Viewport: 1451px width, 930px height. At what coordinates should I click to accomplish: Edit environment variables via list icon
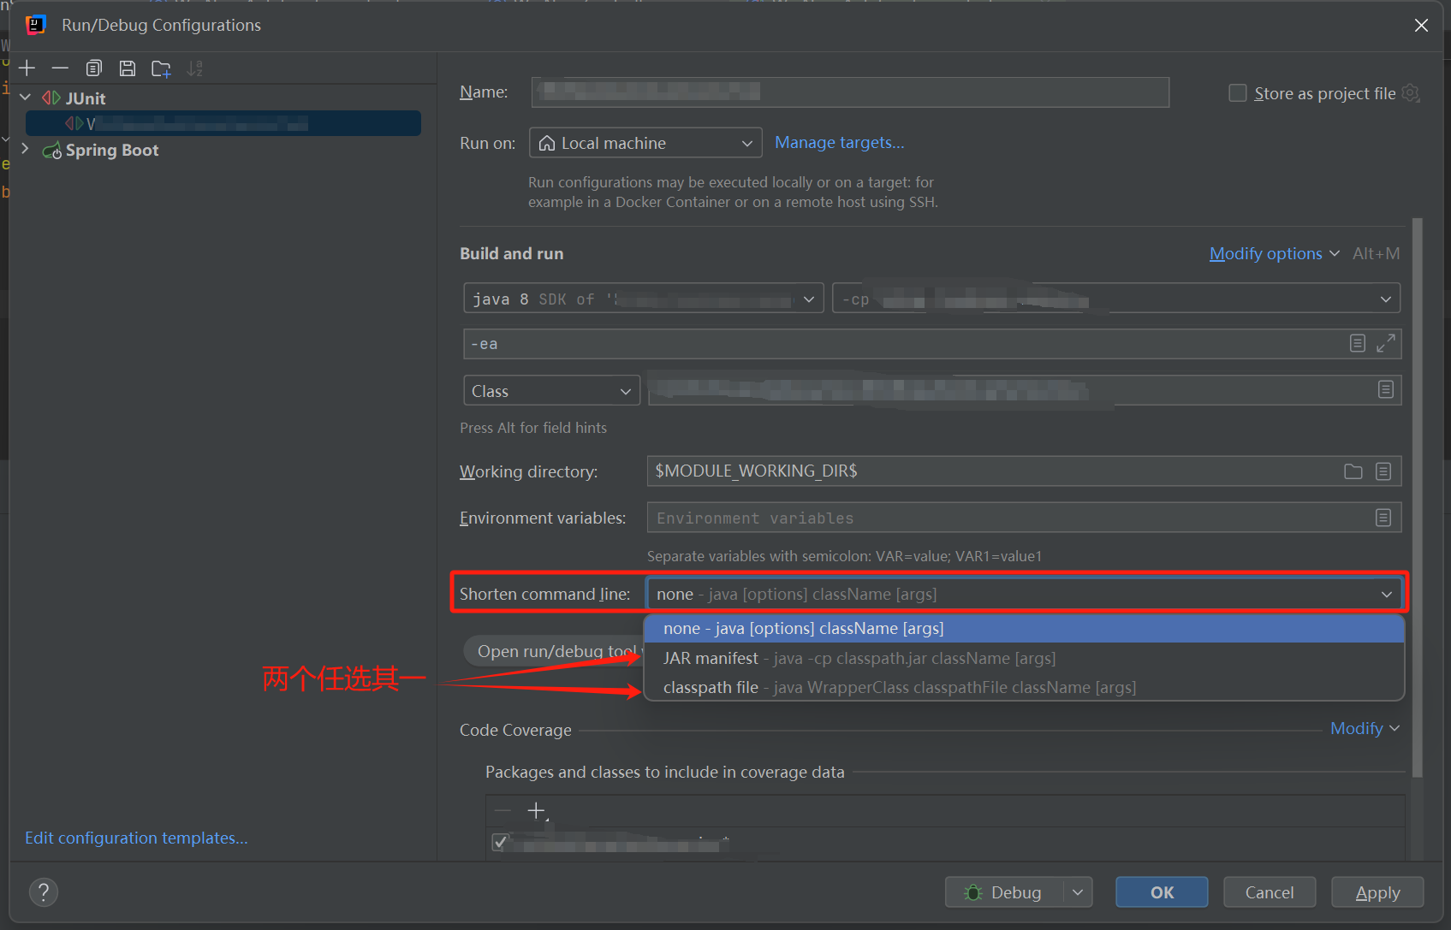tap(1383, 518)
